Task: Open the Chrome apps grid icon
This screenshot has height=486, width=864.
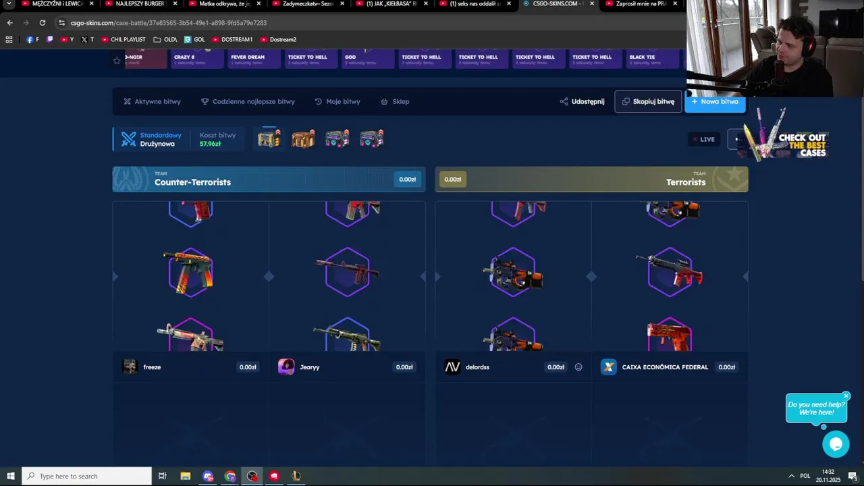Action: click(x=9, y=39)
